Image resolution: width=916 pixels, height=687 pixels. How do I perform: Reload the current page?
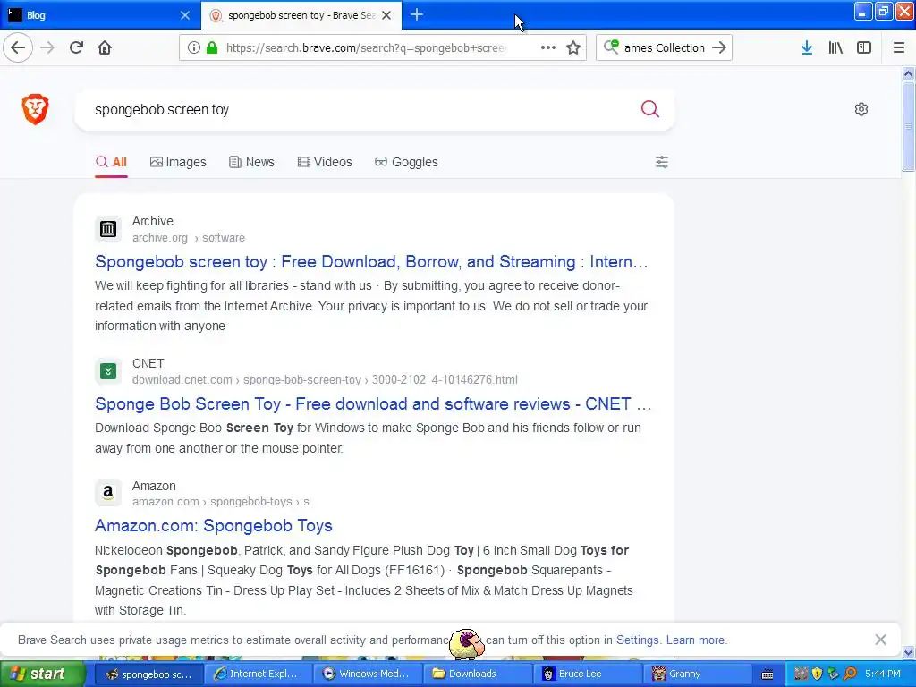pyautogui.click(x=76, y=47)
